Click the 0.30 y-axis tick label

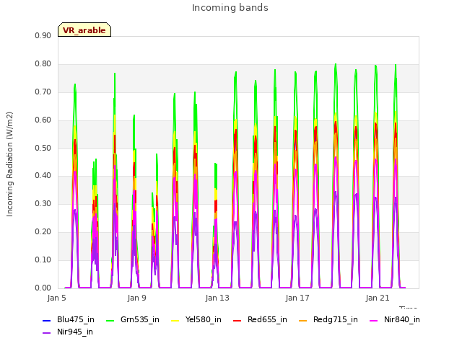(43, 203)
